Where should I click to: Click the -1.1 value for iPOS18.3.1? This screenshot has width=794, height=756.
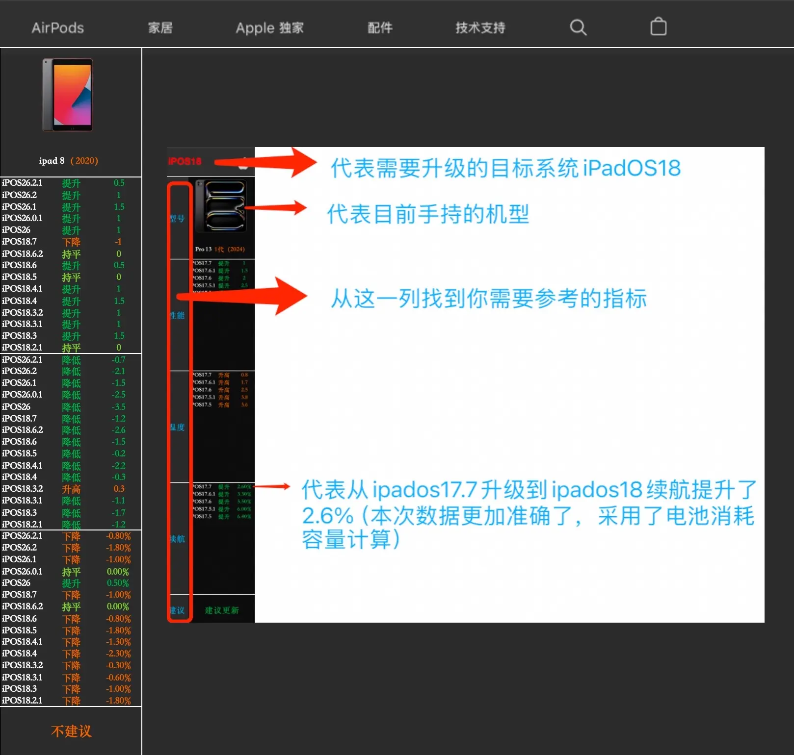(118, 501)
